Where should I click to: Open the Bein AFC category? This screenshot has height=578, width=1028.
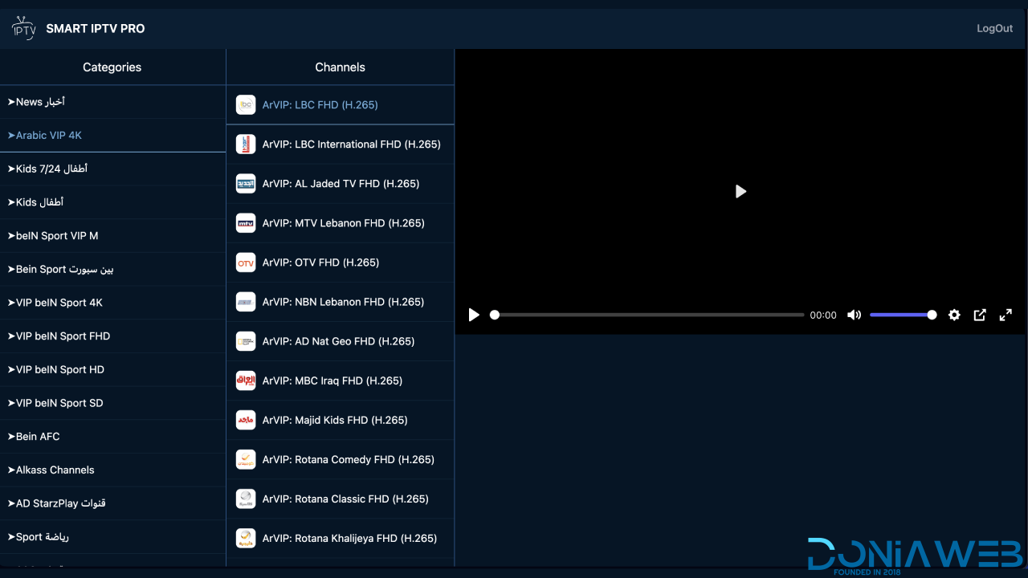click(112, 437)
